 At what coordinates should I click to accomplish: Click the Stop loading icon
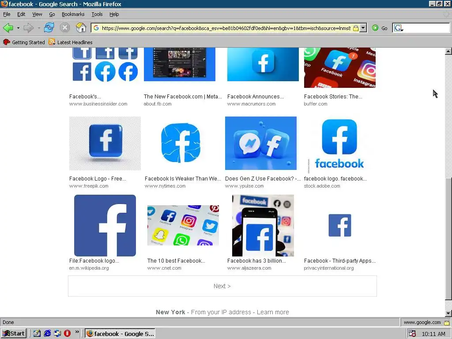65,28
